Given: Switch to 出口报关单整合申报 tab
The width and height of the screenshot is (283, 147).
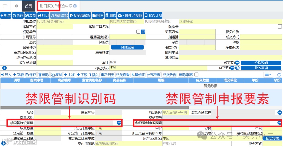Looking at the screenshot, I should (56, 6).
